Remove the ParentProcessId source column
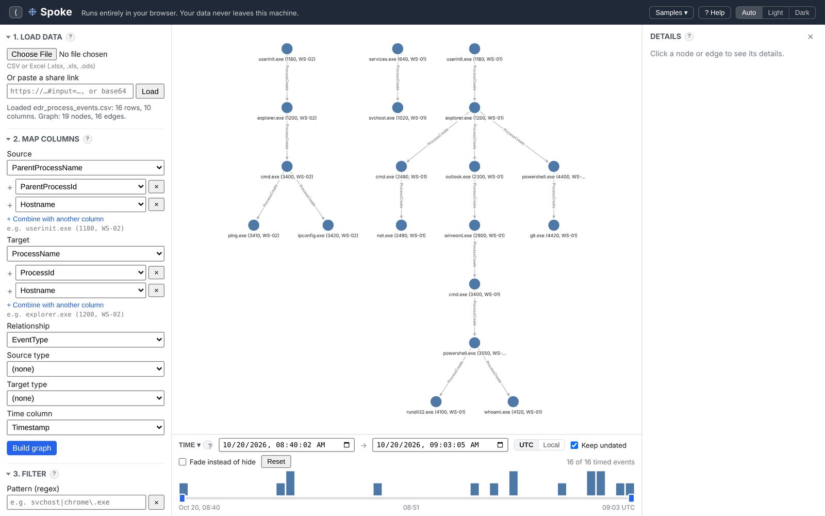The width and height of the screenshot is (825, 516). tap(156, 187)
